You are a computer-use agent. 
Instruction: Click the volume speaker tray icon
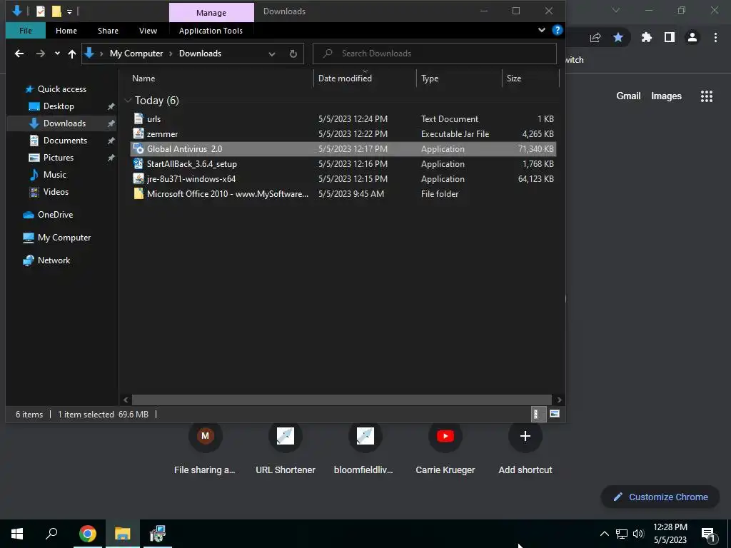(x=638, y=534)
